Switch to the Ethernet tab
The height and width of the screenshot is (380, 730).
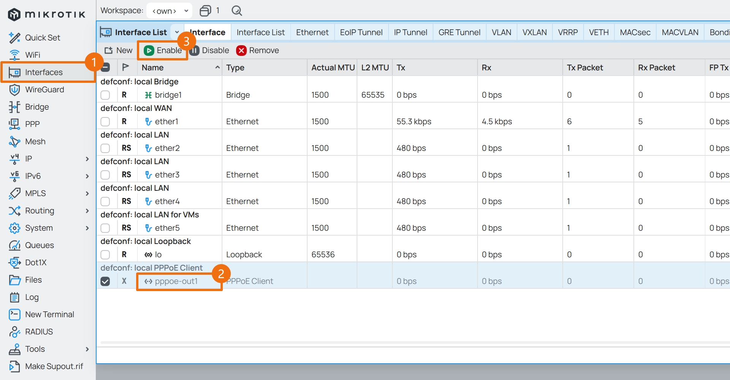[x=312, y=32]
